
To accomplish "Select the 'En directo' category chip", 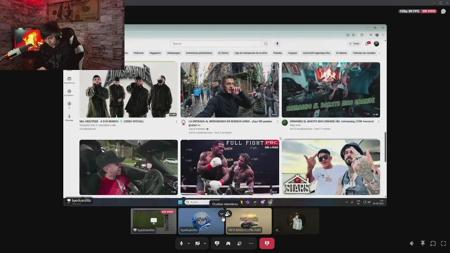I will click(341, 53).
